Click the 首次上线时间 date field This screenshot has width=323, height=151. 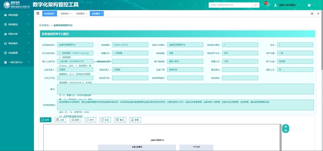coord(75,61)
